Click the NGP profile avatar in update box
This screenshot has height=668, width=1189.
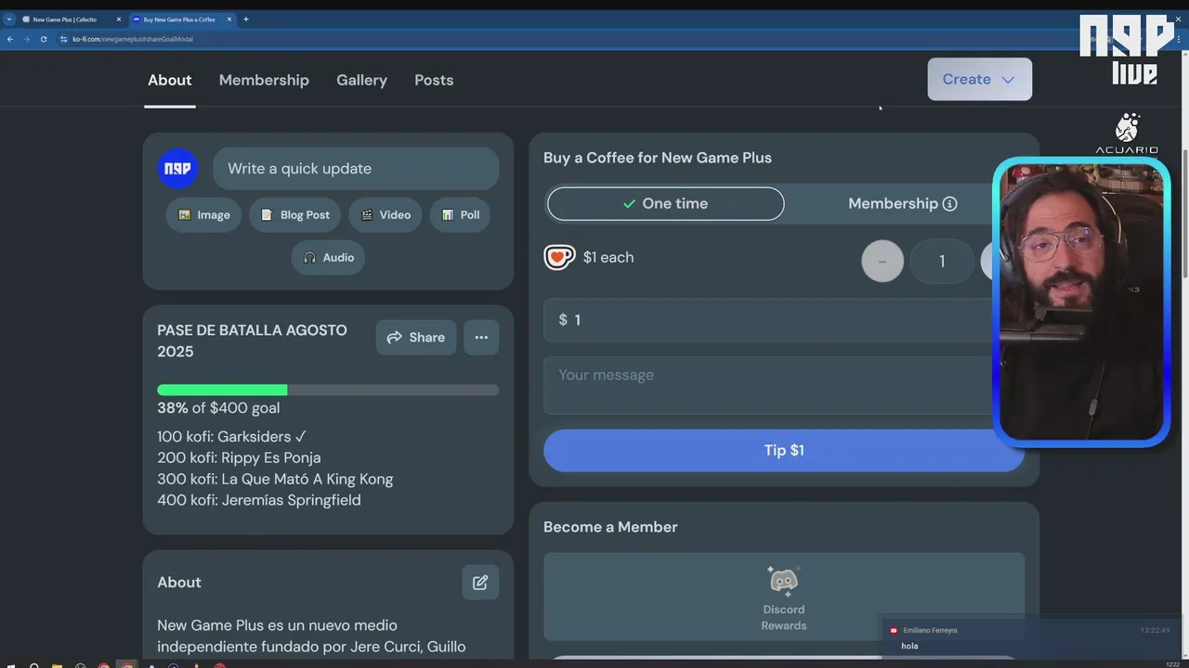pyautogui.click(x=177, y=169)
